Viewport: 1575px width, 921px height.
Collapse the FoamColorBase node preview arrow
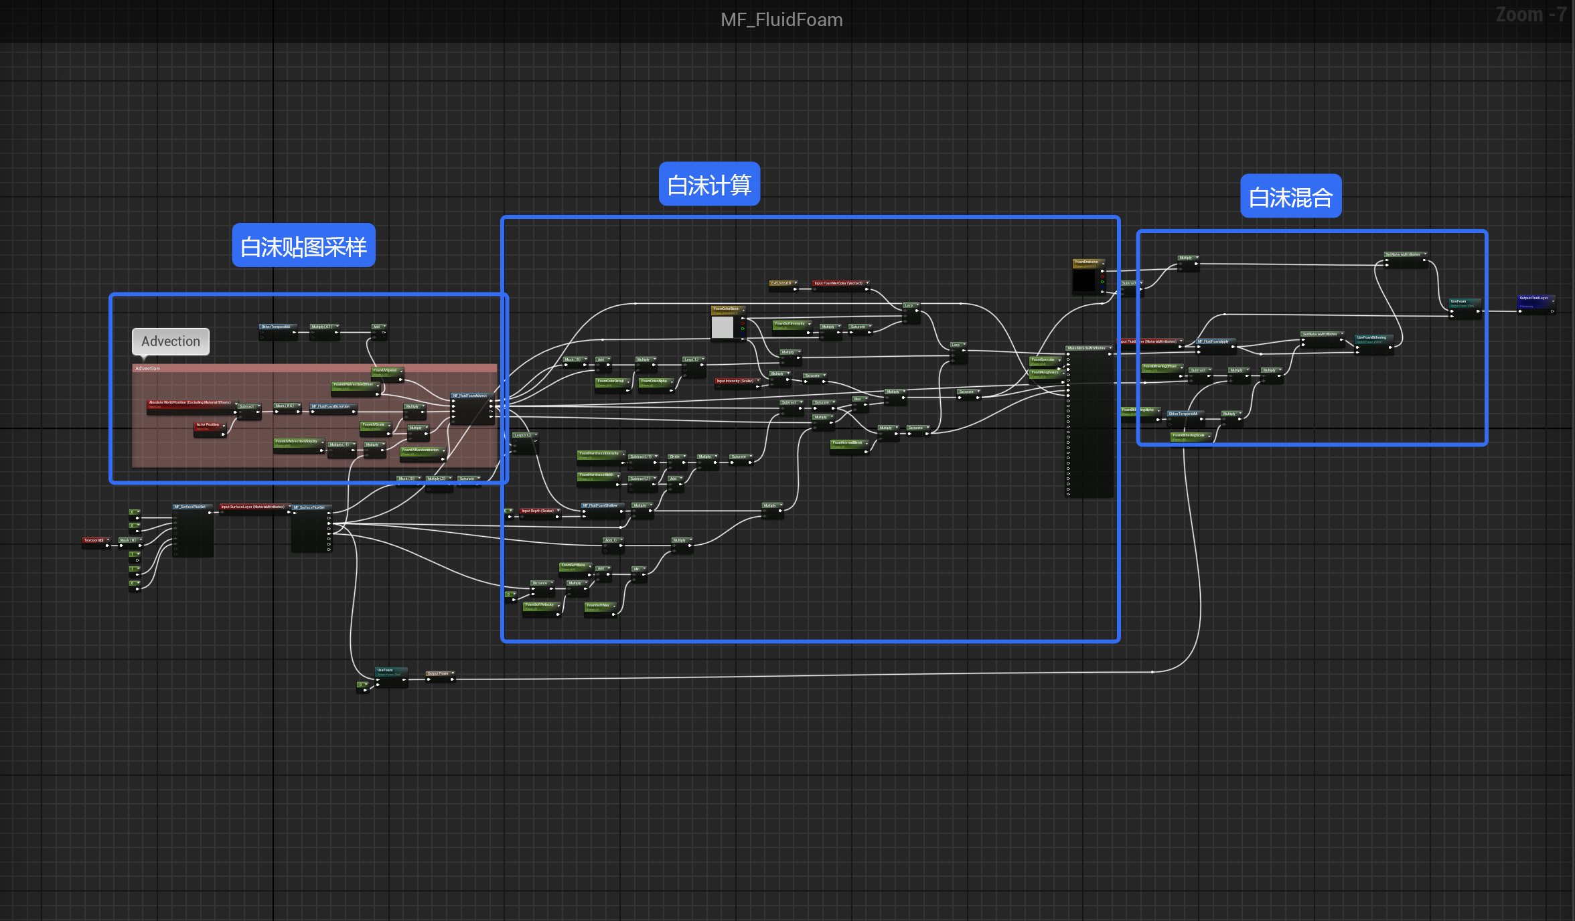[x=743, y=309]
